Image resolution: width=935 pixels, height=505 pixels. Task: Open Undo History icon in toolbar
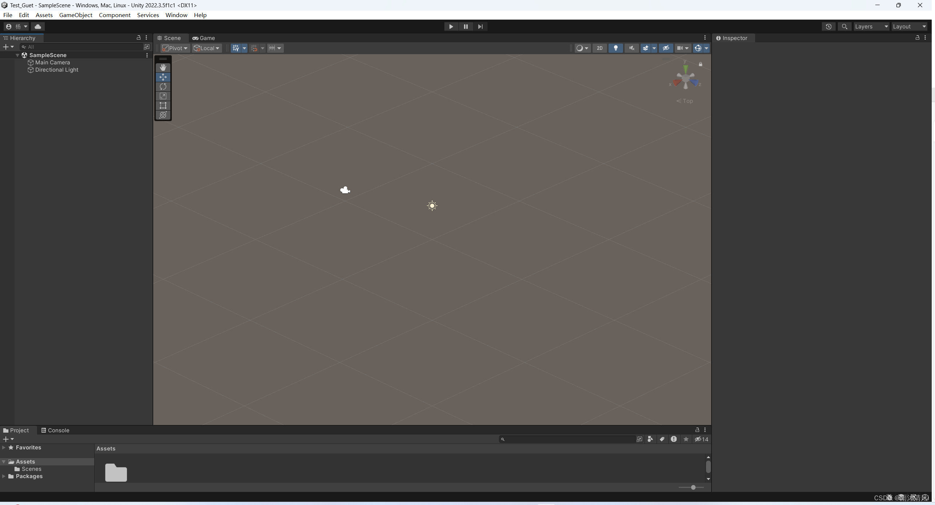tap(828, 27)
